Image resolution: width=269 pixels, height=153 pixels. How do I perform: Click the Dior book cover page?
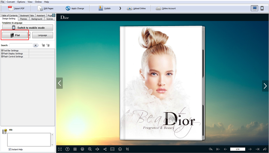tap(161, 83)
